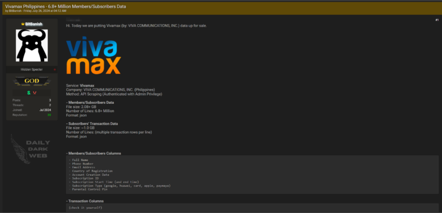The image size is (442, 213).
Task: Click the Reputation value 30
Action: coord(49,115)
